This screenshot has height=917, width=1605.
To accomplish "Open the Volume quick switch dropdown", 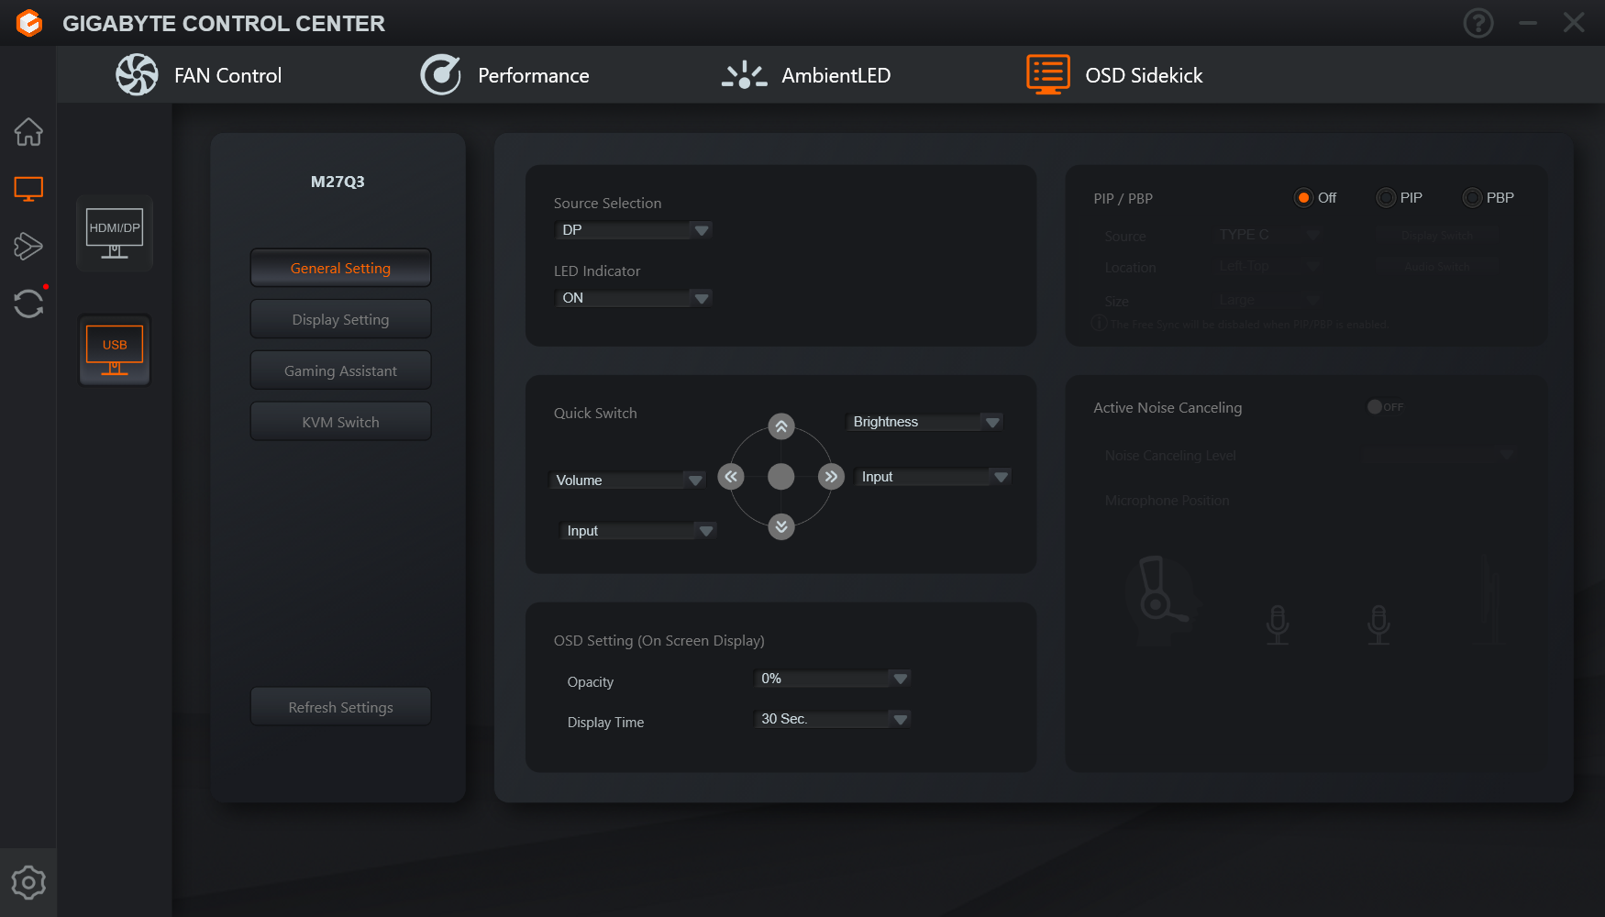I will (627, 481).
